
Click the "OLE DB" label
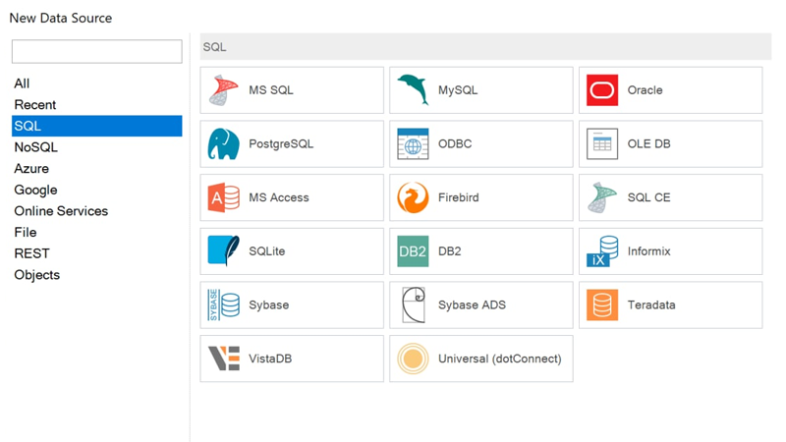(648, 143)
